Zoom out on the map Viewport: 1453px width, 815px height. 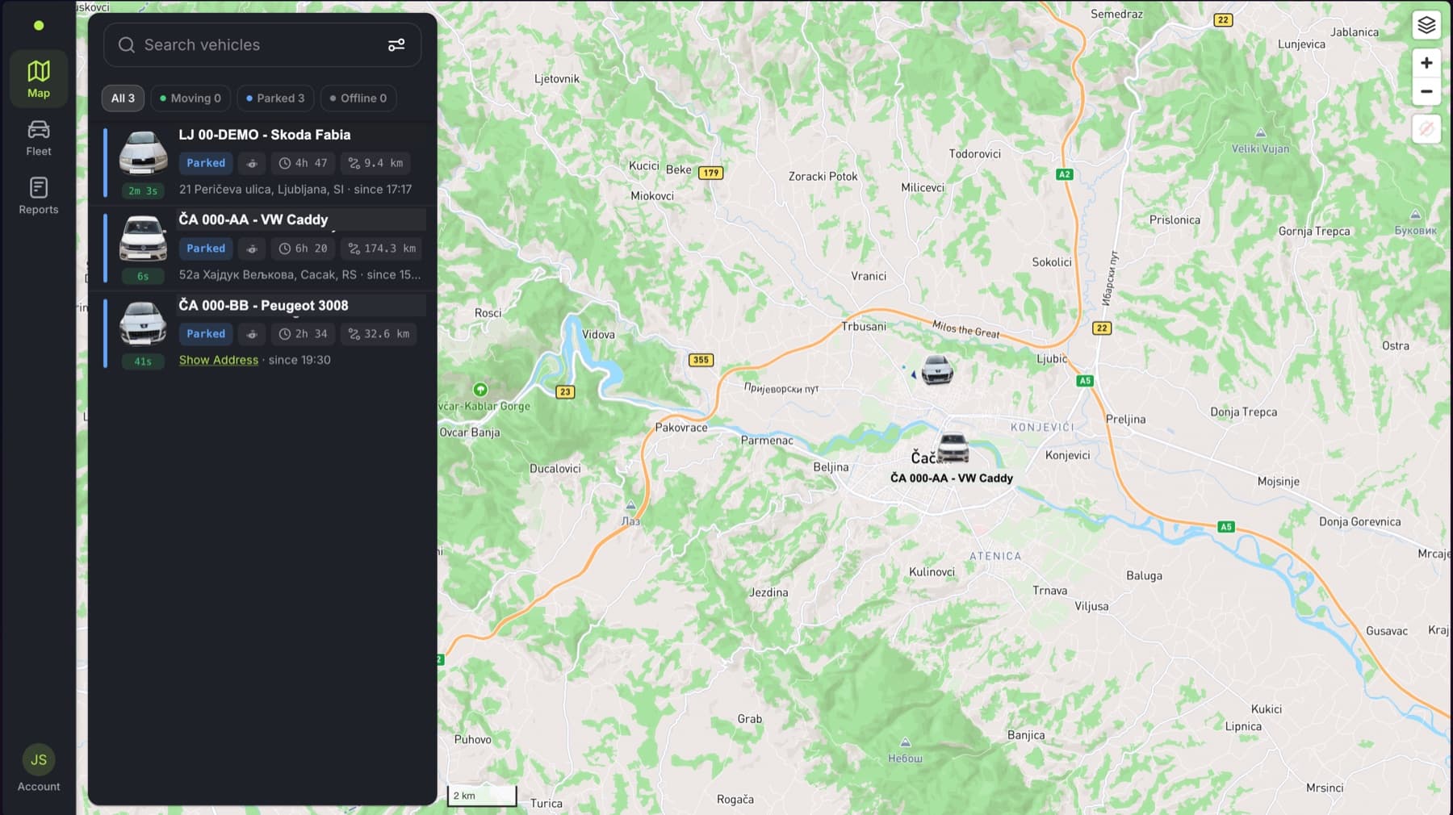pyautogui.click(x=1426, y=91)
